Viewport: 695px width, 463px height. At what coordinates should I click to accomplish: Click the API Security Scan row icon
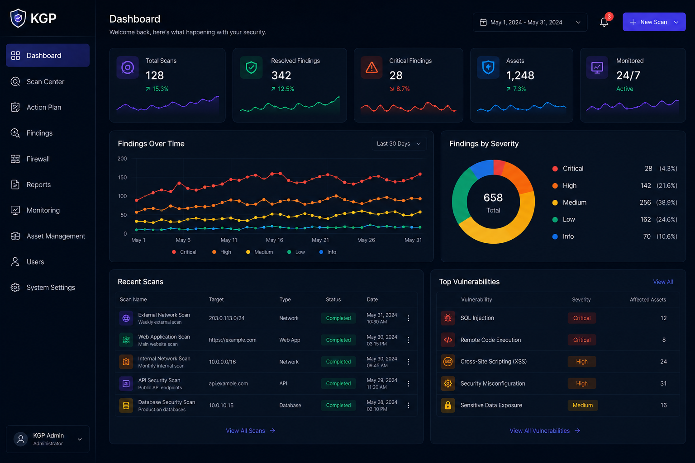(126, 383)
